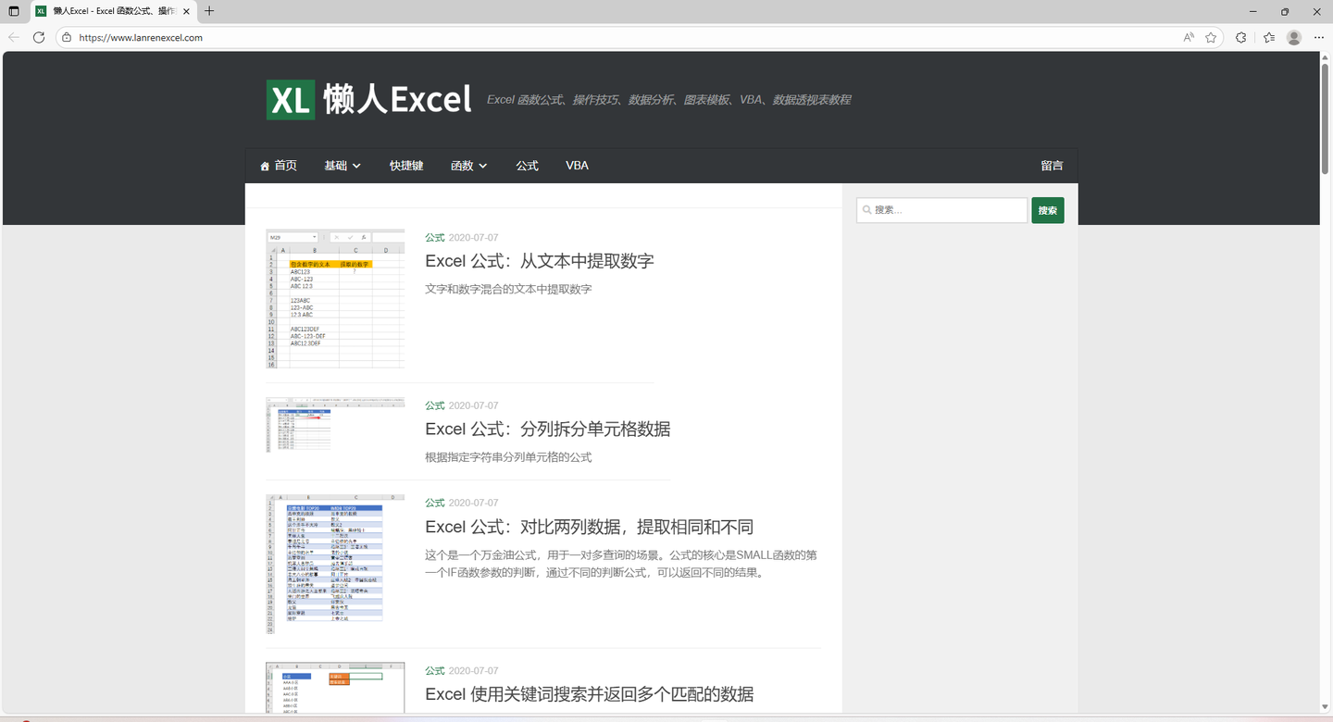
Task: Click the site tagline about Excel 函数公式
Action: click(x=668, y=100)
